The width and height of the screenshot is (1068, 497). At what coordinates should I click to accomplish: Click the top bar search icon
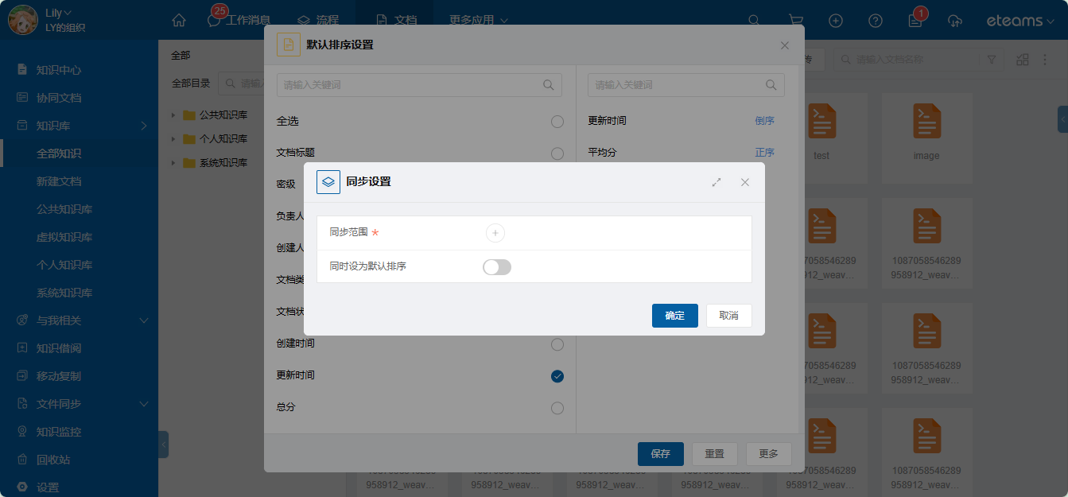755,20
